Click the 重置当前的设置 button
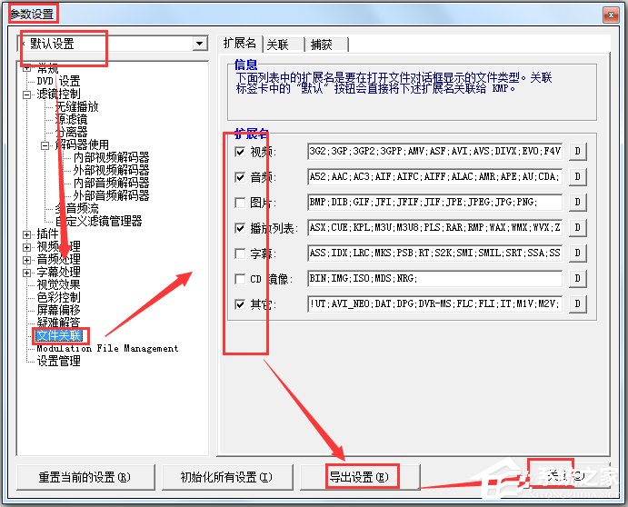Image resolution: width=628 pixels, height=507 pixels. pyautogui.click(x=85, y=477)
